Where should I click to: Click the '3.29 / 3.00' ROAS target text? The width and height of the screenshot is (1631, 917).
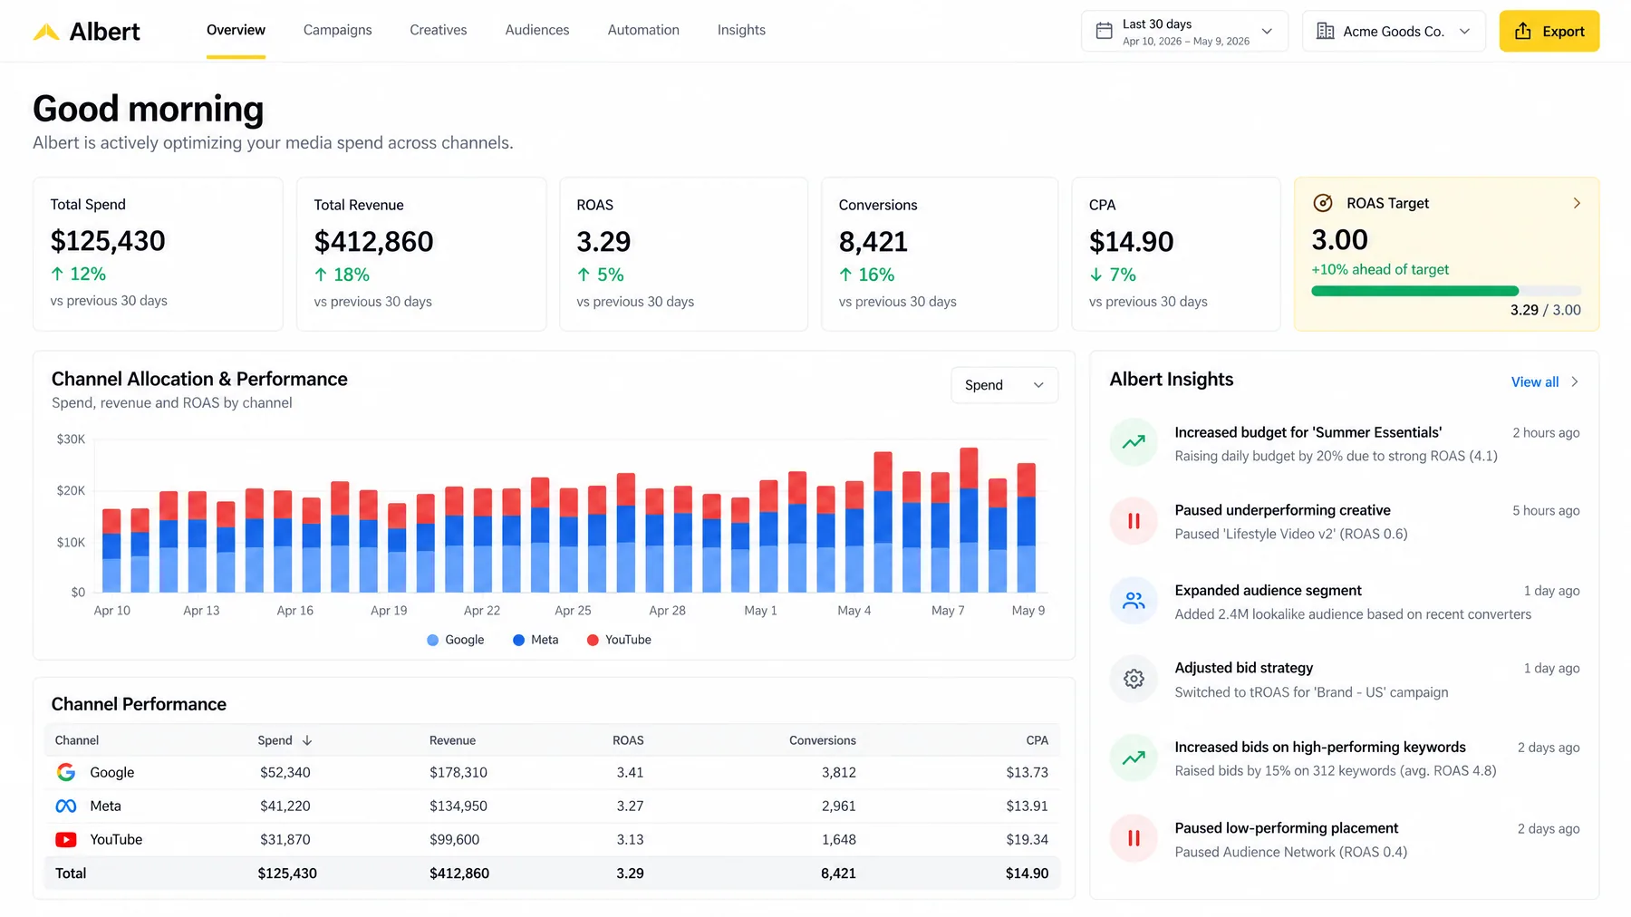[x=1545, y=310]
